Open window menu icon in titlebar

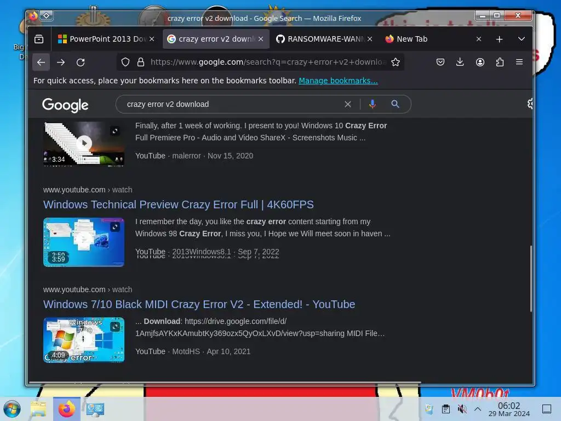(x=33, y=15)
